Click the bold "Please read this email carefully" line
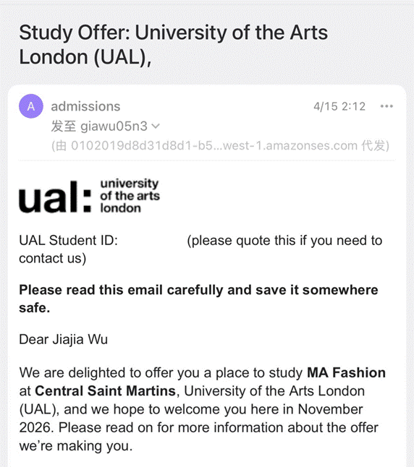 198,299
